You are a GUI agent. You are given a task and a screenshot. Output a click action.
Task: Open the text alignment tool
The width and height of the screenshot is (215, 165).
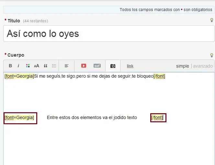click(67, 66)
